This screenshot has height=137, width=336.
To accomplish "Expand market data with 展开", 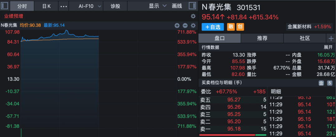I will click(x=328, y=47).
